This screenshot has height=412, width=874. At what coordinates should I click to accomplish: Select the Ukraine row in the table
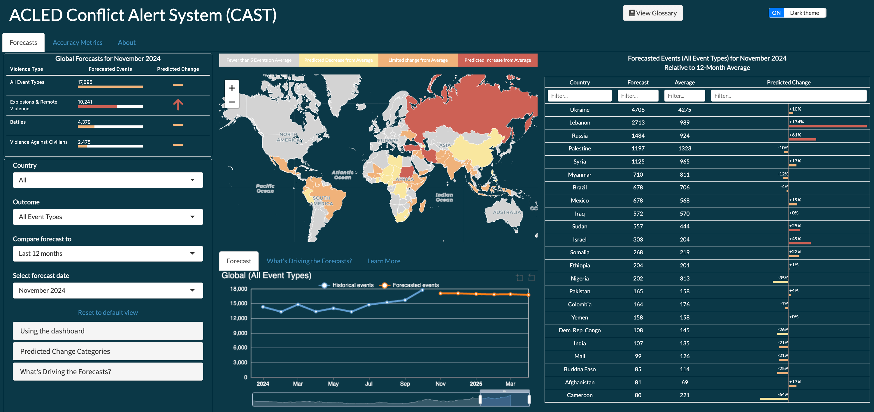coord(707,110)
